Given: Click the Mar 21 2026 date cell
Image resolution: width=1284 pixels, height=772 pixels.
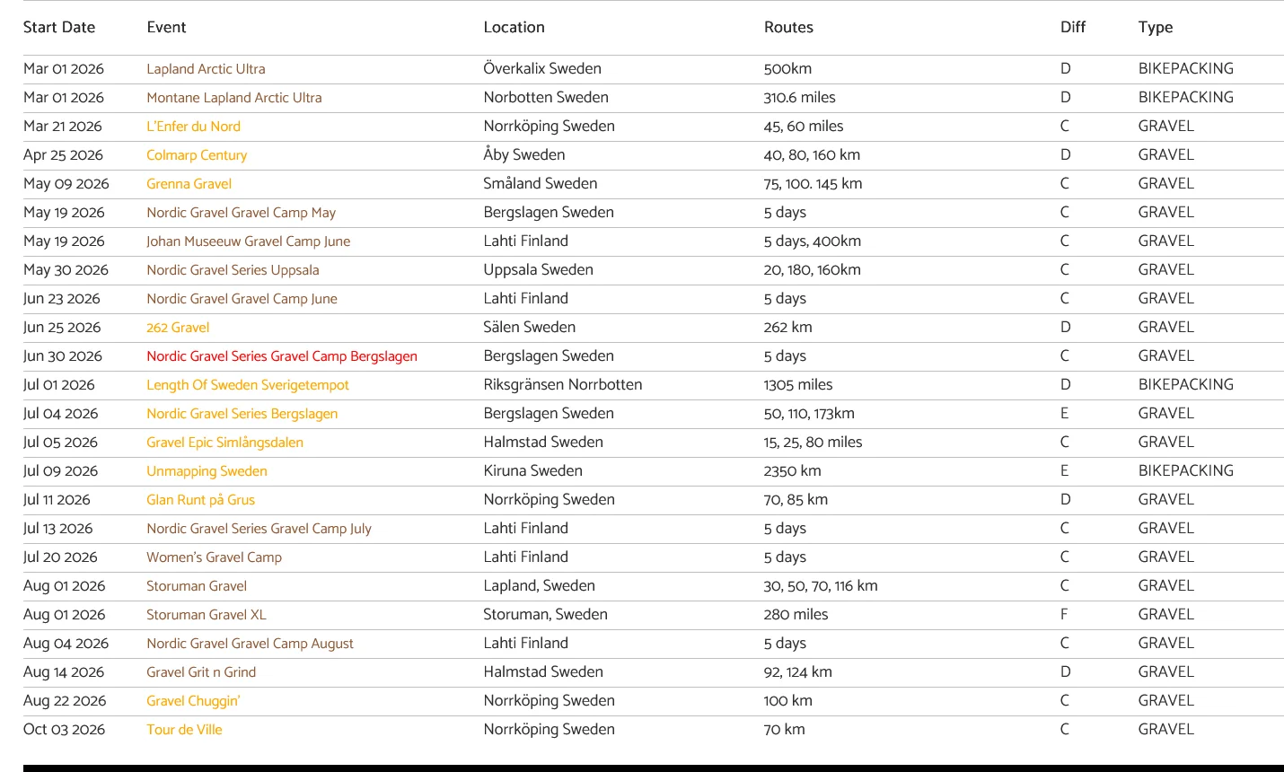Looking at the screenshot, I should coord(63,127).
